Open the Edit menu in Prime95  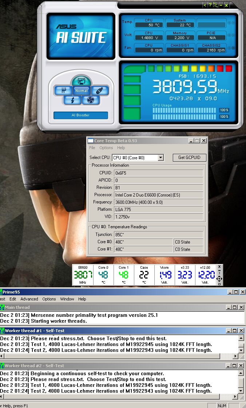pyautogui.click(x=13, y=299)
